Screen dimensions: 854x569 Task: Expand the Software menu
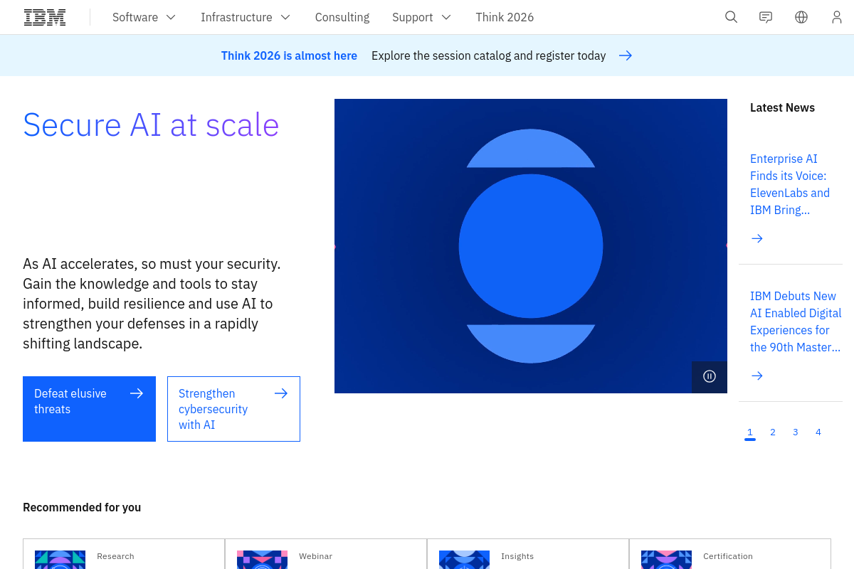144,17
